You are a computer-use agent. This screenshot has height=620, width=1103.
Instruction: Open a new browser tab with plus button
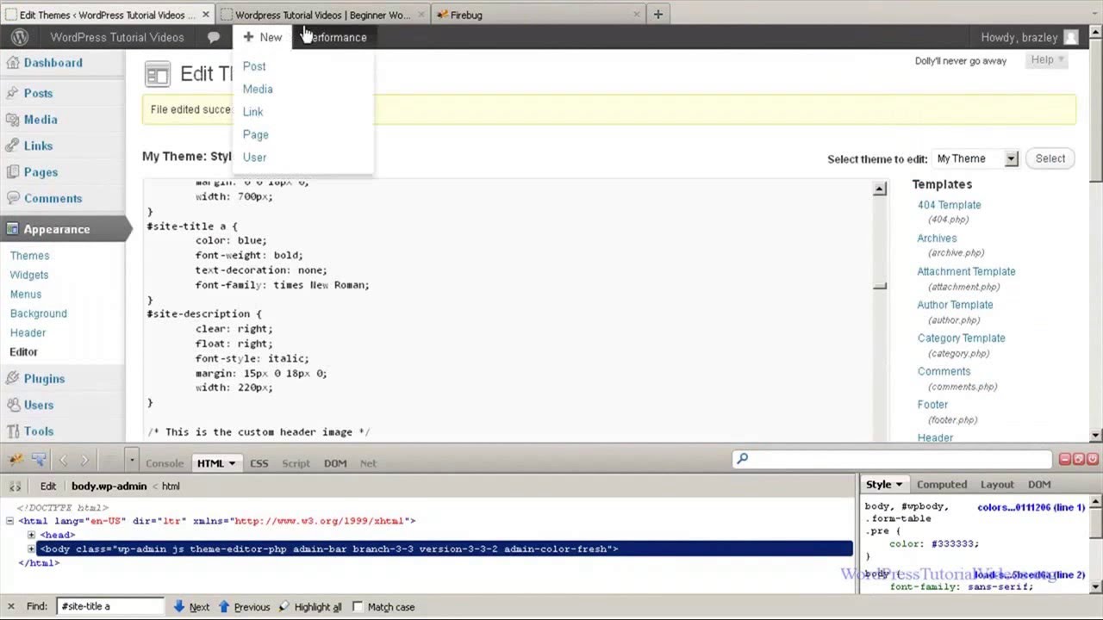657,15
